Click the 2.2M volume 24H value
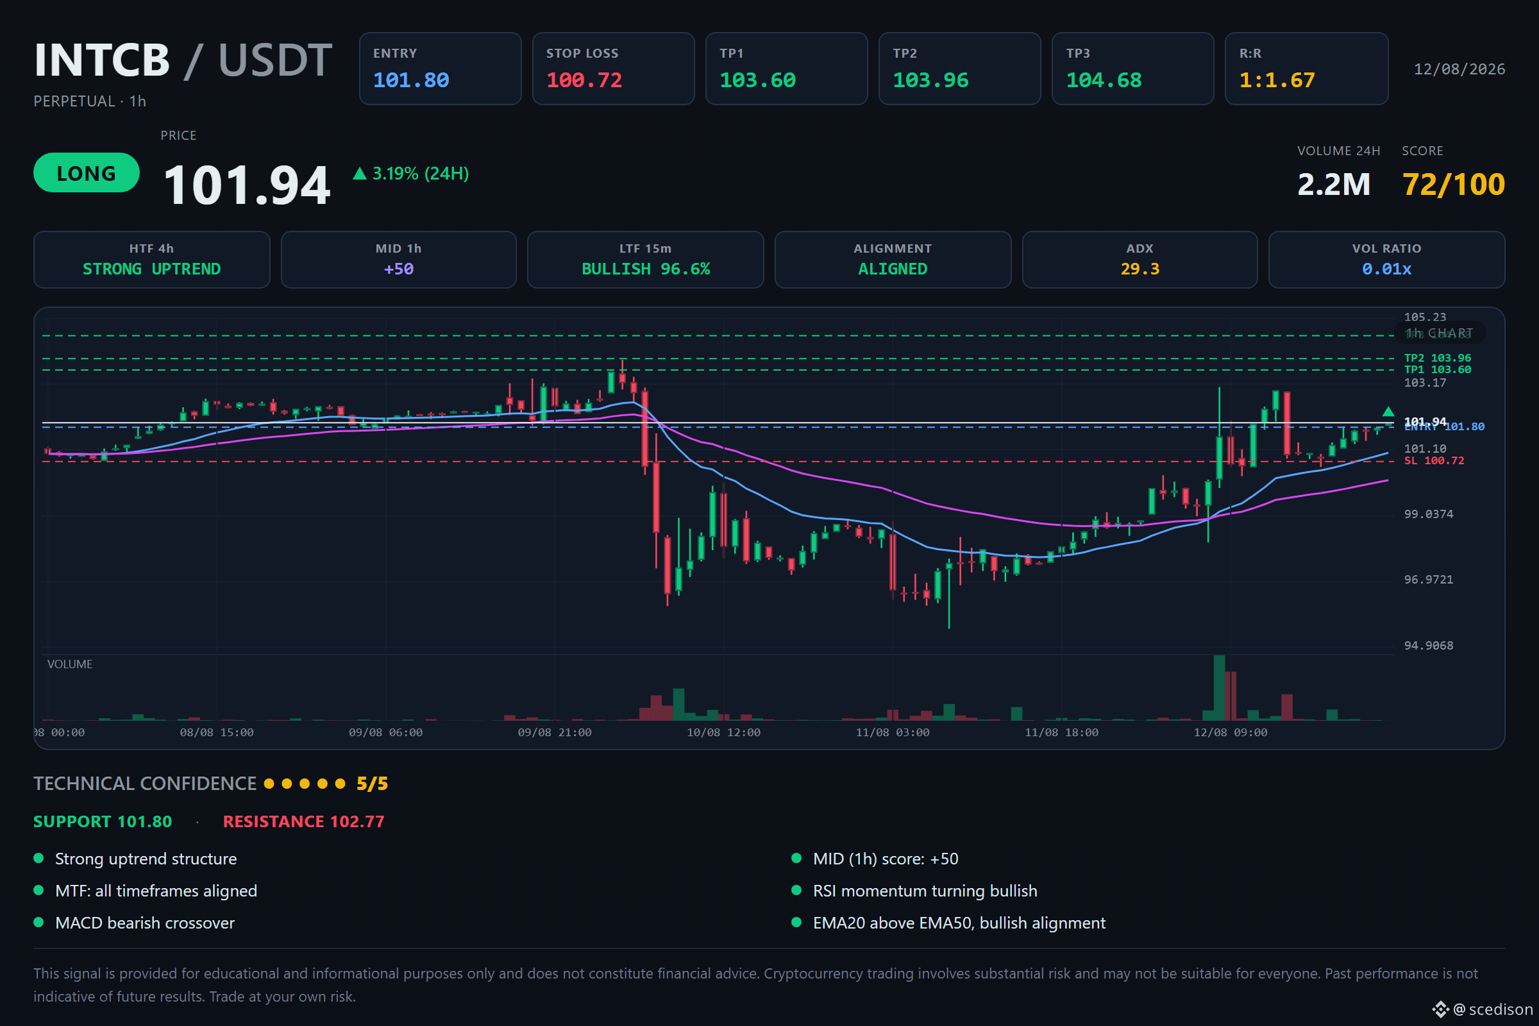This screenshot has width=1539, height=1026. 1334,185
